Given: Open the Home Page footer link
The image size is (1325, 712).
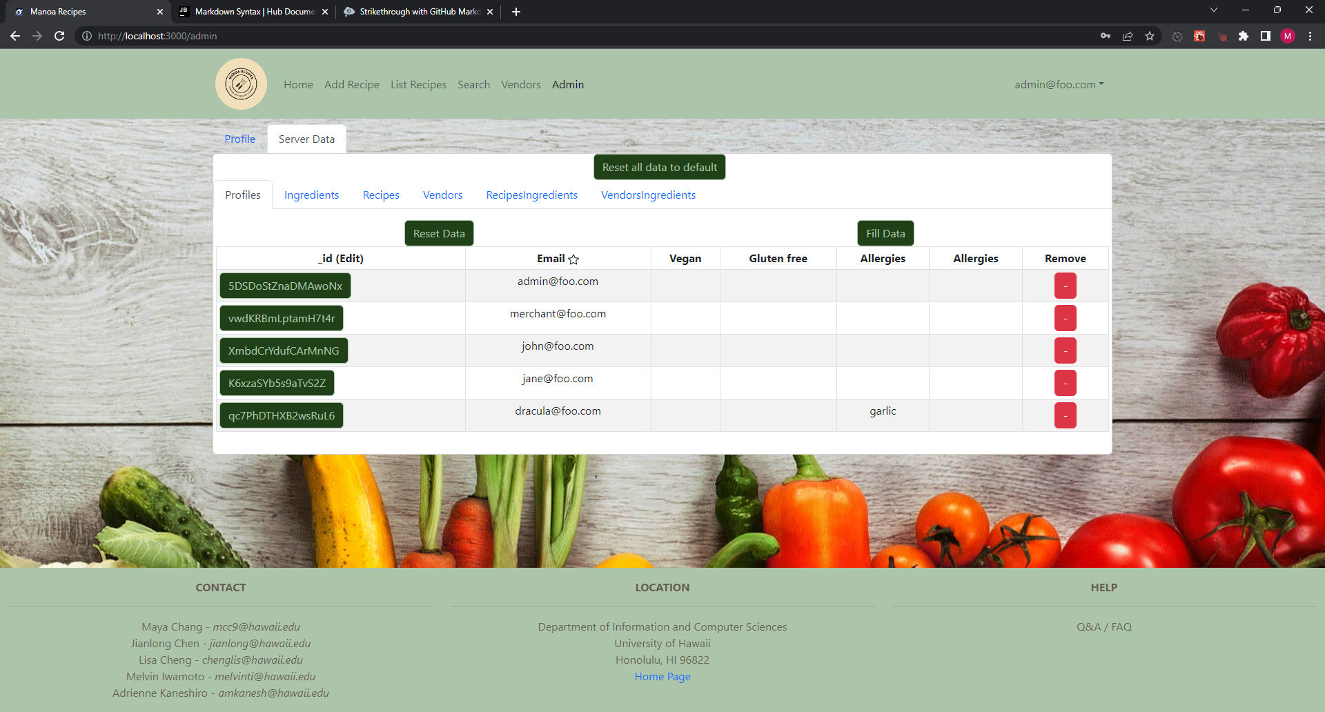Looking at the screenshot, I should tap(662, 676).
